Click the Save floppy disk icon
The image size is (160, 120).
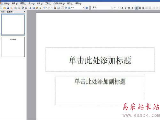click(8, 8)
